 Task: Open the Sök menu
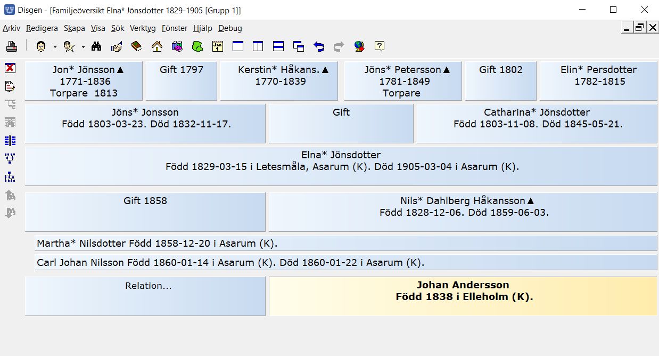[118, 28]
